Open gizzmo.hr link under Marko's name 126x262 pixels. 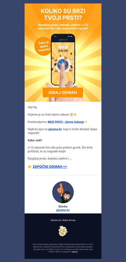pos(63,210)
